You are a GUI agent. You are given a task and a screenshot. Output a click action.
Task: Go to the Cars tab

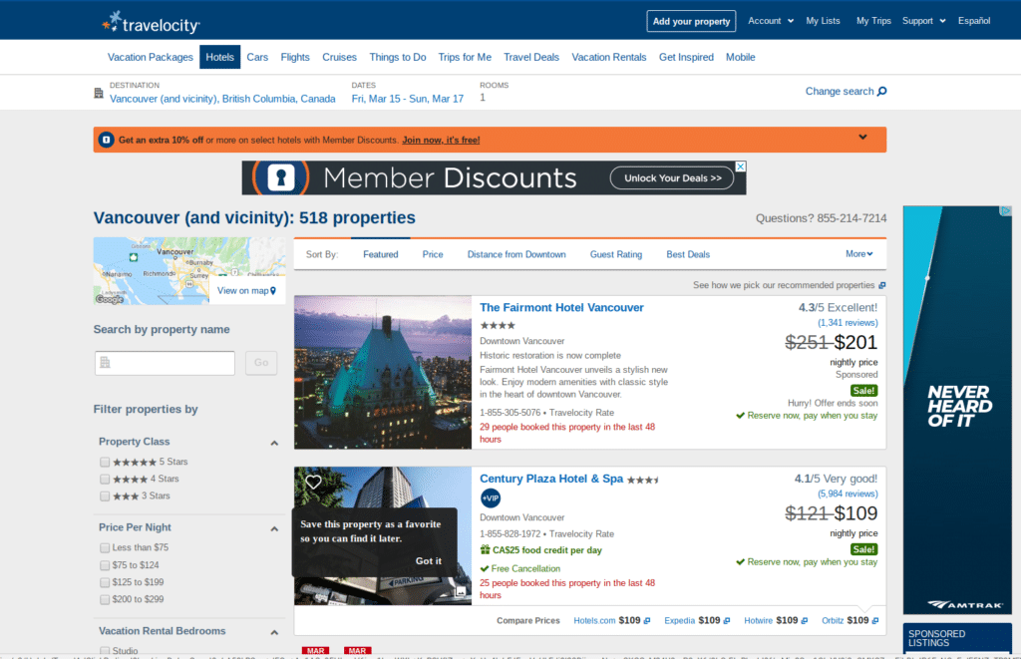pyautogui.click(x=257, y=57)
